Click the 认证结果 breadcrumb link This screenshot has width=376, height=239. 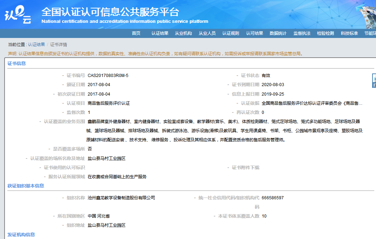[x=36, y=44]
